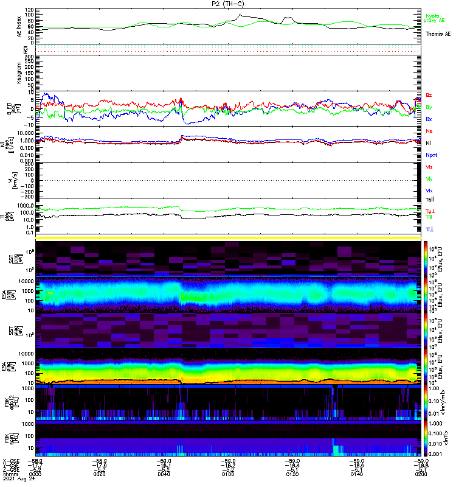Click the X-GSE row label
The height and width of the screenshot is (487, 456).
click(x=11, y=461)
